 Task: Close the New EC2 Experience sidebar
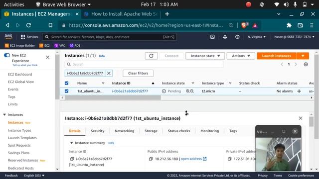[x=48, y=57]
